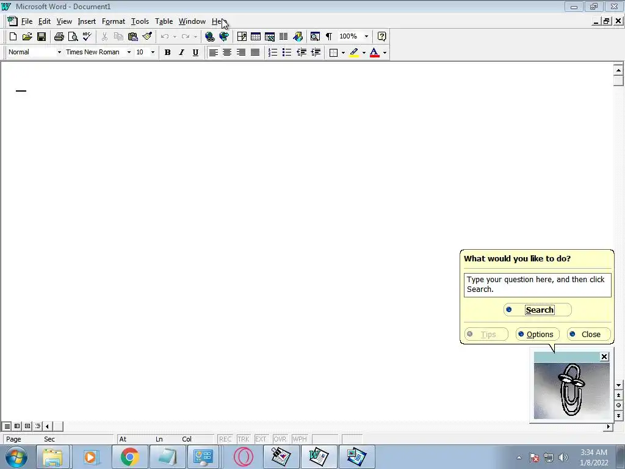The image size is (625, 469).
Task: Save the document with floppy disk icon
Action: 42,37
